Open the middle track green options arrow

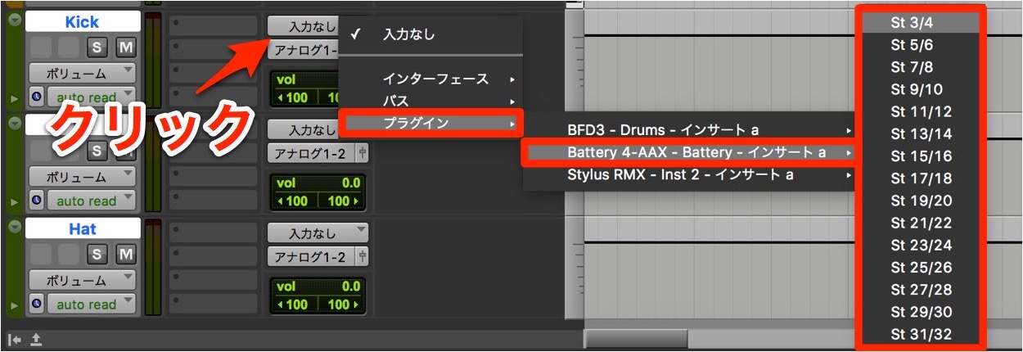[x=13, y=124]
